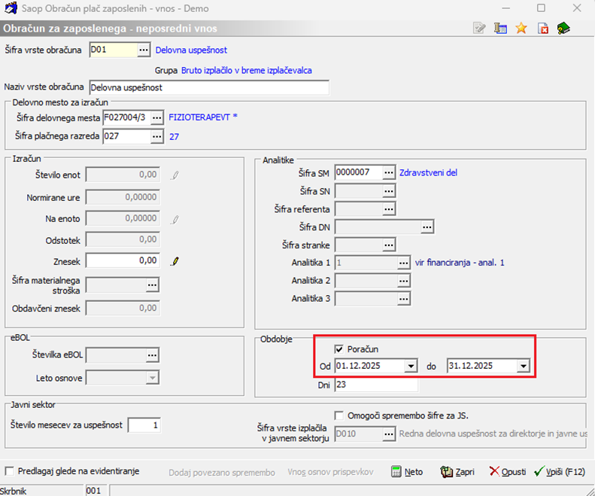
Task: Click Vnos osnov prispevkov
Action: tap(330, 472)
